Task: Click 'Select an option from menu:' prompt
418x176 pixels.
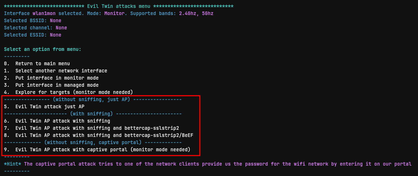Action: click(43, 49)
